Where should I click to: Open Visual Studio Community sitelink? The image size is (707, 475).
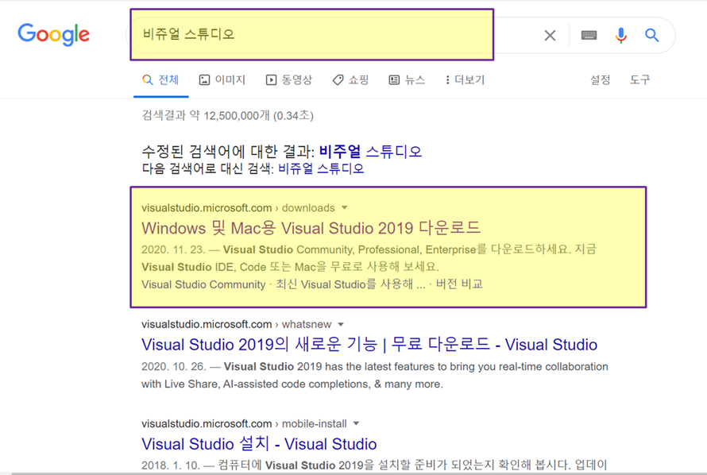[203, 284]
